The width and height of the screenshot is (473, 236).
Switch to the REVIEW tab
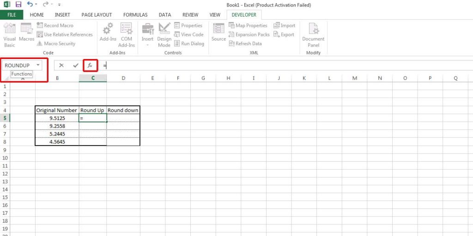click(190, 15)
